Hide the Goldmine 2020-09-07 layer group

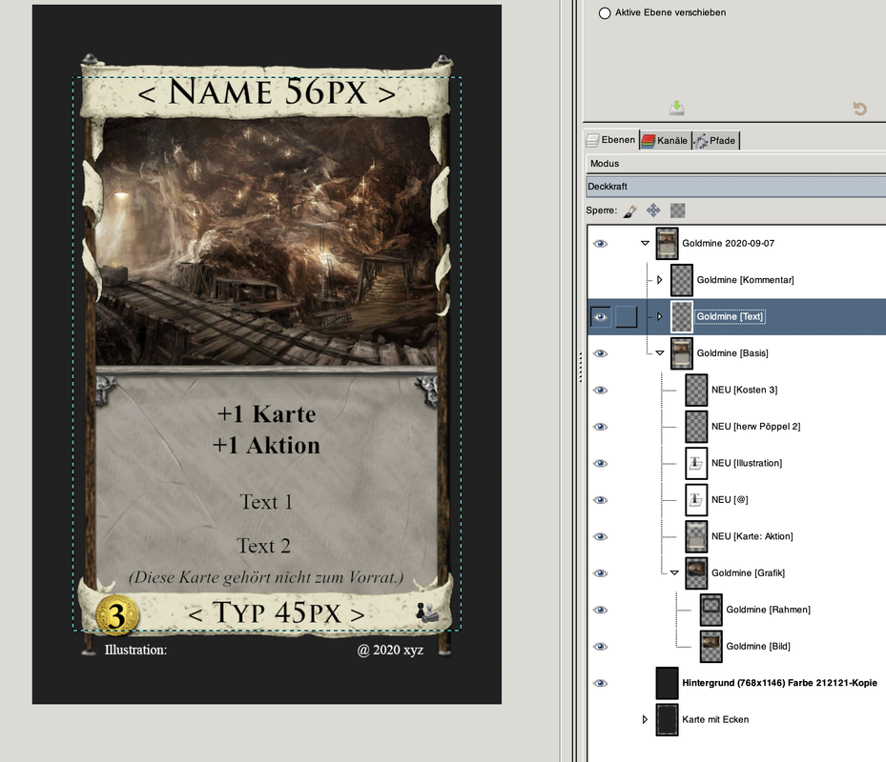coord(601,243)
